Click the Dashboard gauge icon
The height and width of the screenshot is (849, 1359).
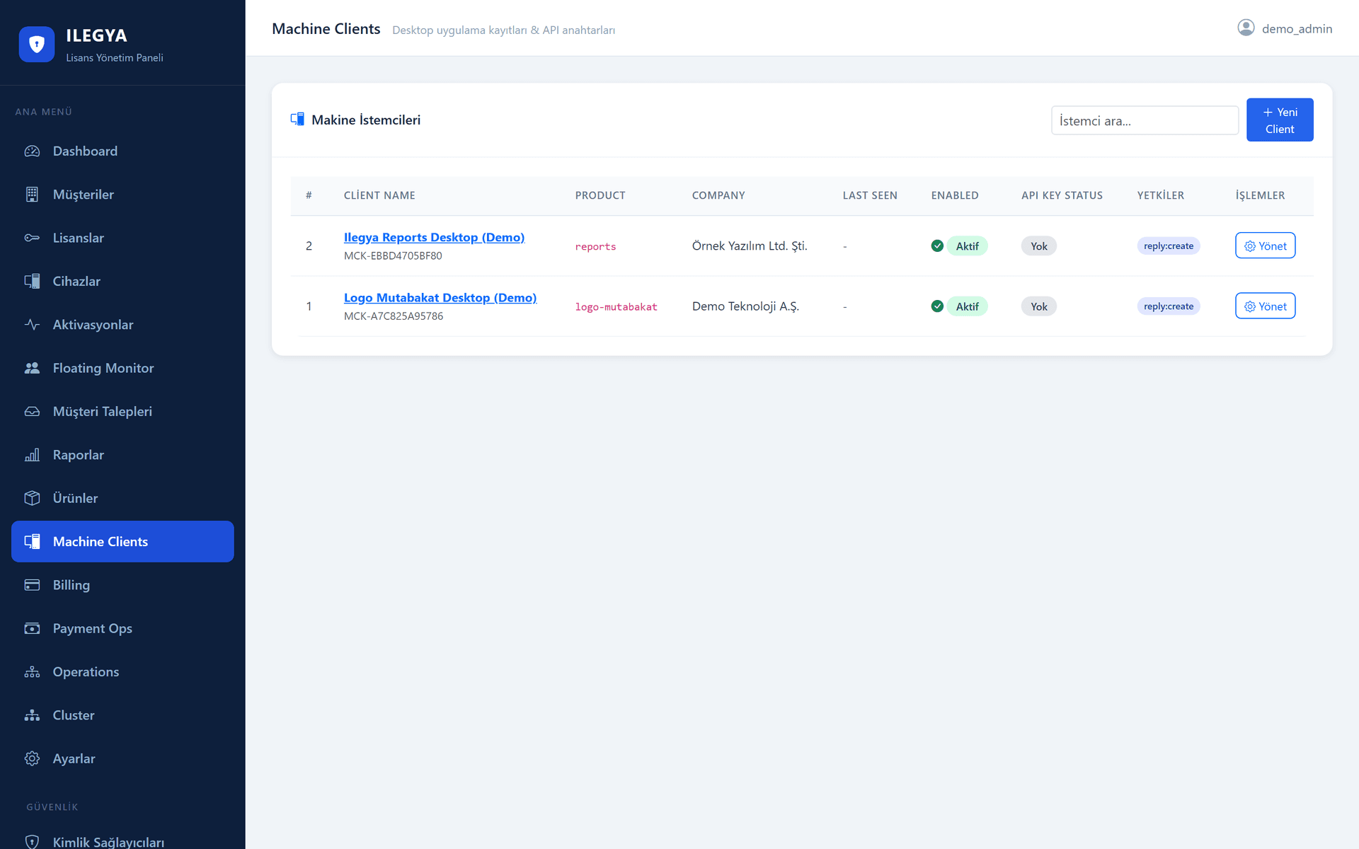coord(32,151)
